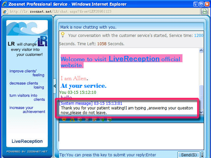Click 'turn visitors into clients' sidebar text
211x158 pixels.
[x=27, y=97]
